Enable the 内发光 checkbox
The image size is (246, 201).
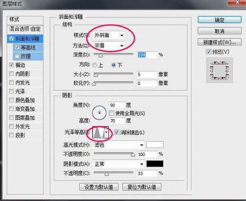coord(11,82)
